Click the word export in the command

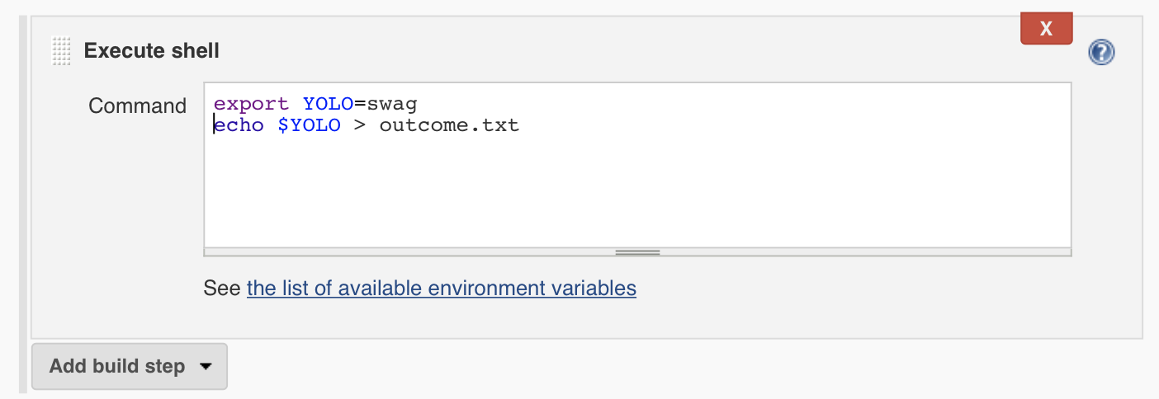pyautogui.click(x=251, y=105)
